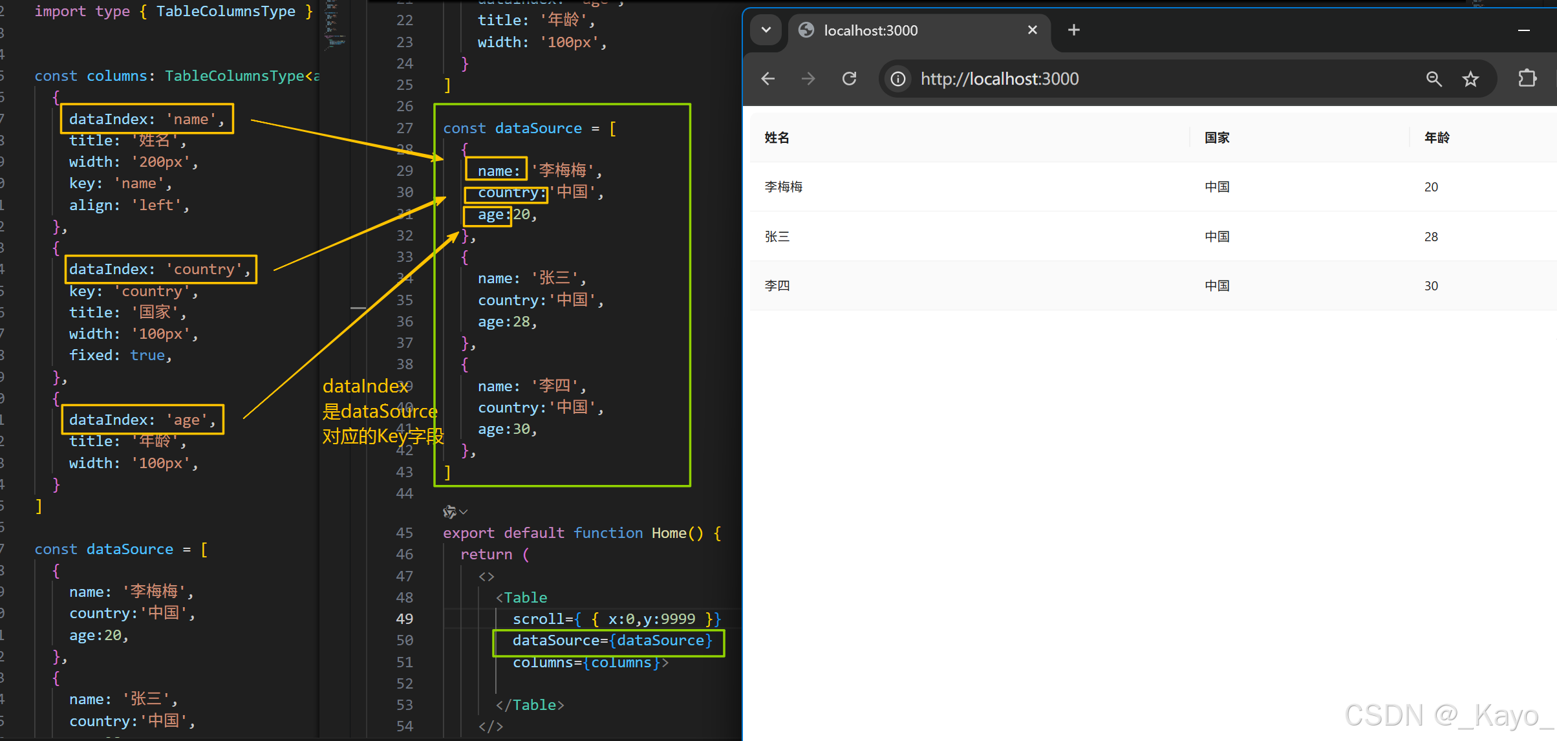The height and width of the screenshot is (741, 1557).
Task: Expand the tab search chevron dropdown
Action: coord(766,30)
